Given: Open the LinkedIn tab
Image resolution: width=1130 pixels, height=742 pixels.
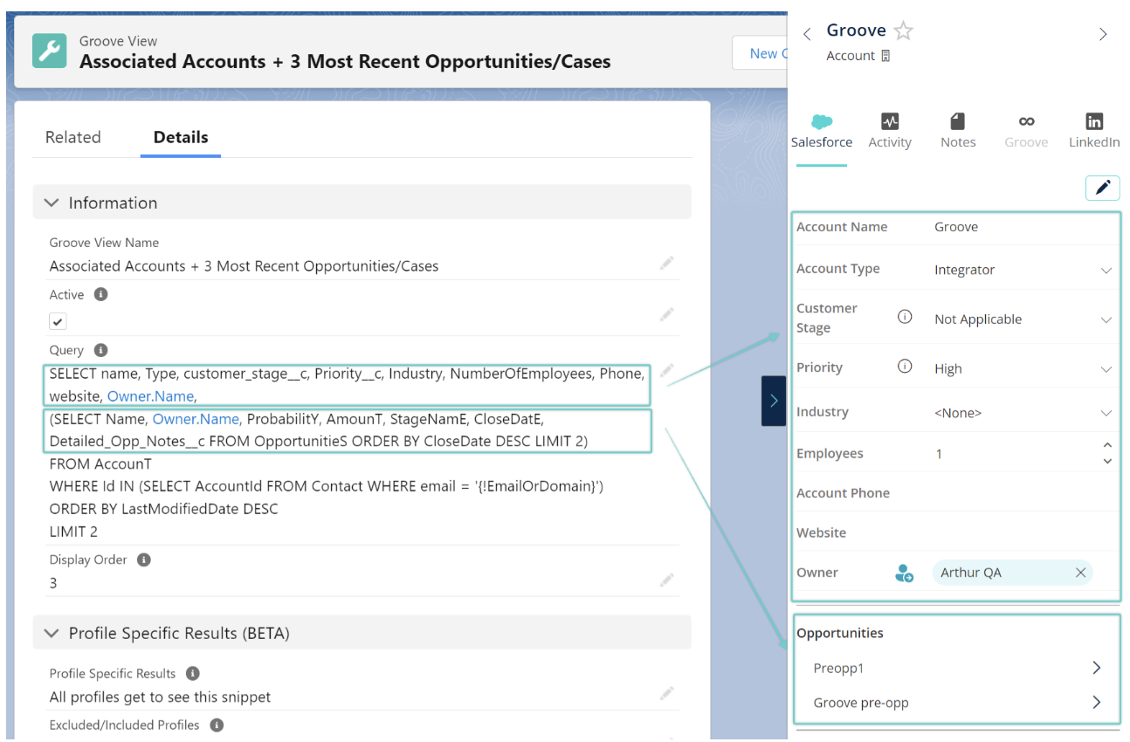Looking at the screenshot, I should (x=1094, y=131).
